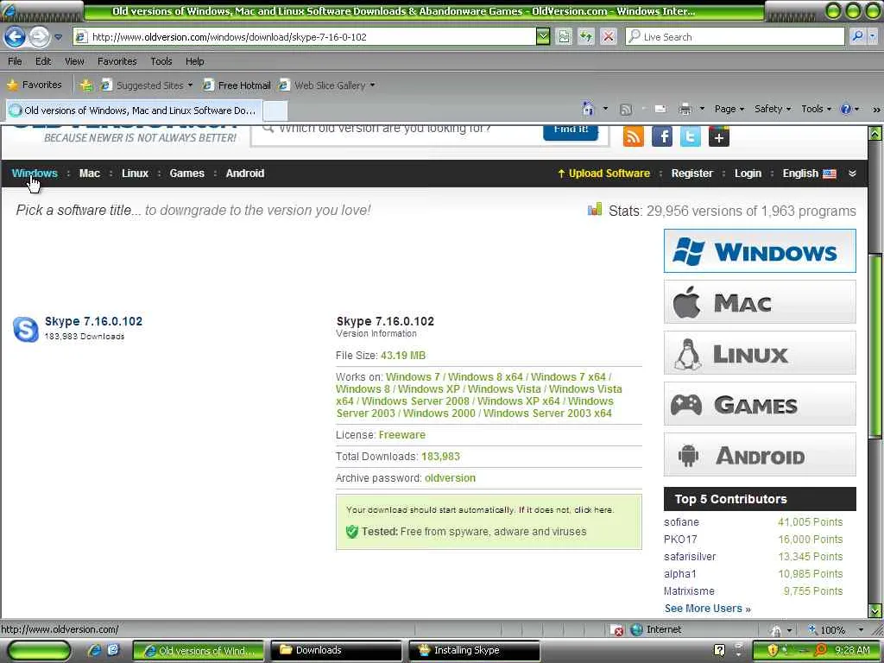The image size is (884, 663).
Task: Click the Read Mail icon
Action: [660, 110]
